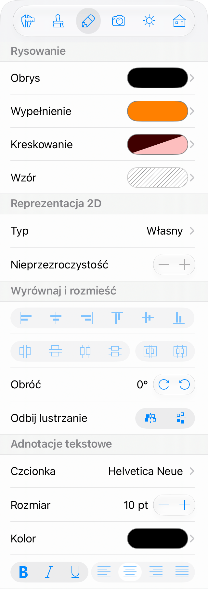Image resolution: width=208 pixels, height=589 pixels.
Task: Open the stamp materials tab
Action: [58, 21]
